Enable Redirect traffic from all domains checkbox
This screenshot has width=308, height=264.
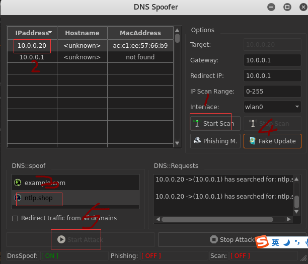click(15, 218)
